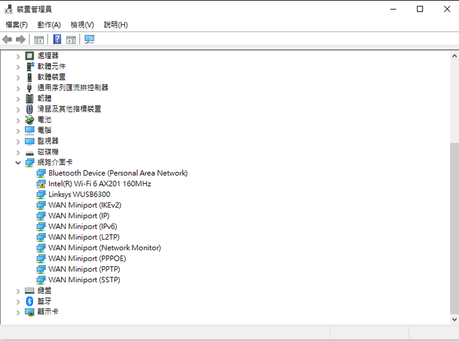Image resolution: width=459 pixels, height=341 pixels.
Task: Expand the 監視器 node
Action: pos(18,142)
